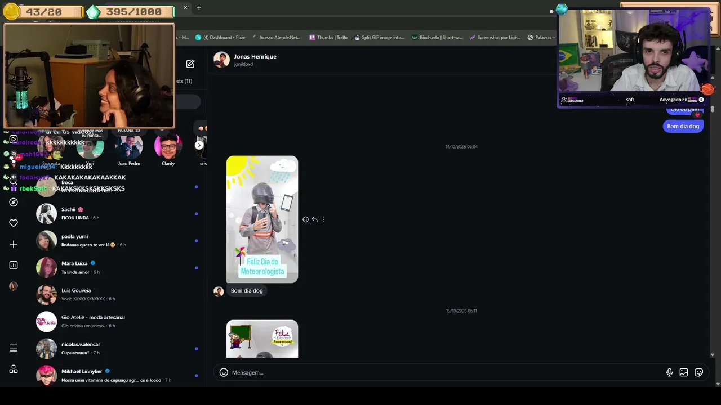
Task: Open Notifications heart icon in sidebar
Action: click(14, 223)
